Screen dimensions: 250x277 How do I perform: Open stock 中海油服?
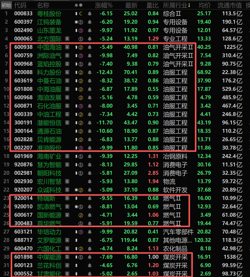click(49, 89)
